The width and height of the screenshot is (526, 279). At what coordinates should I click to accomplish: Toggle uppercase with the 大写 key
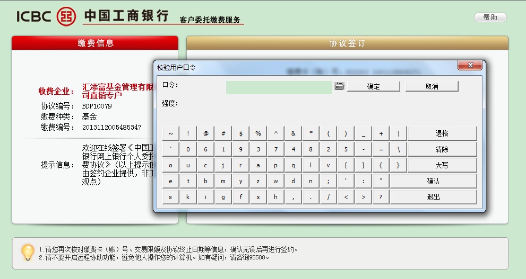(x=442, y=165)
